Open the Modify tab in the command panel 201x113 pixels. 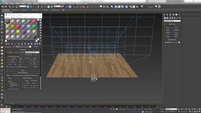[x=167, y=15]
